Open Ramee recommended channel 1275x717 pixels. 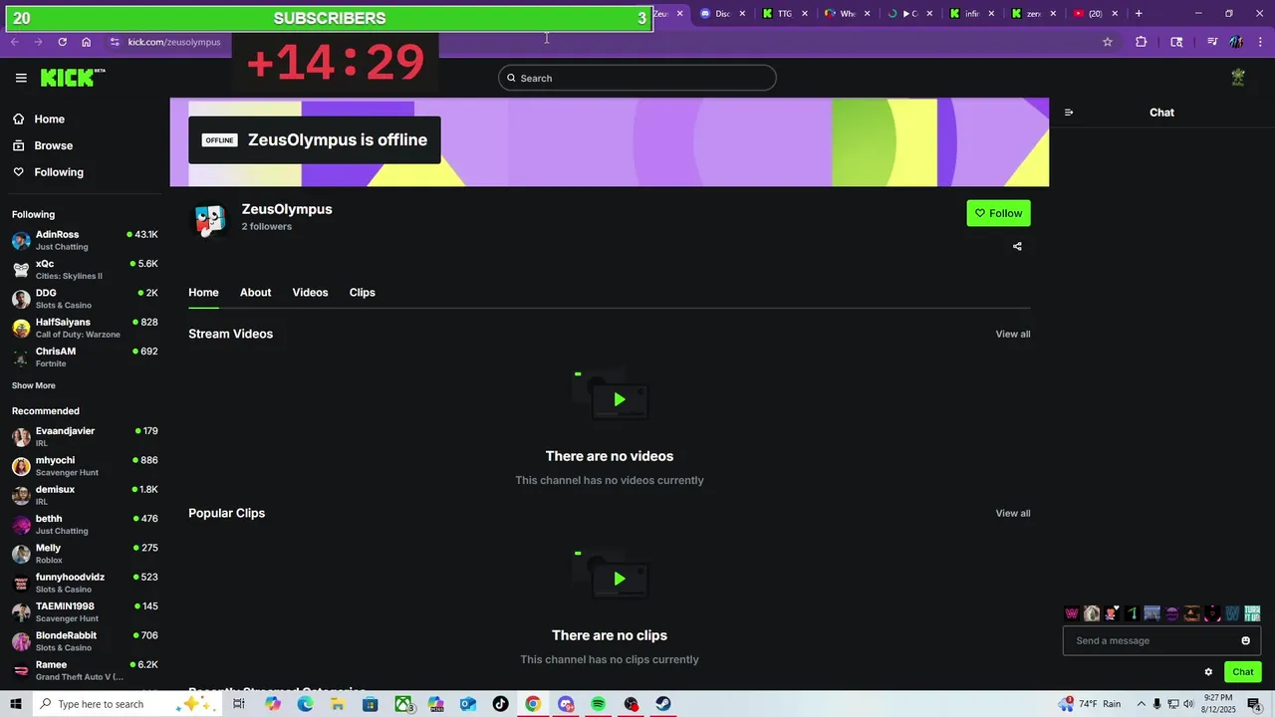click(85, 670)
